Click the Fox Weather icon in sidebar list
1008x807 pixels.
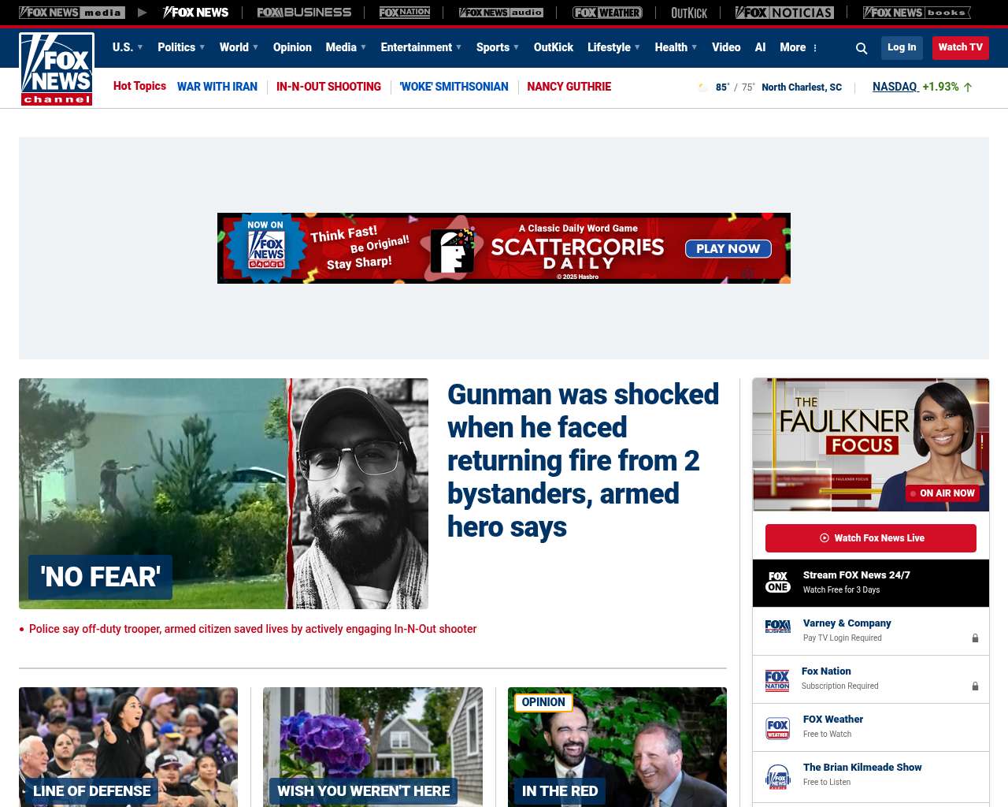tap(778, 728)
